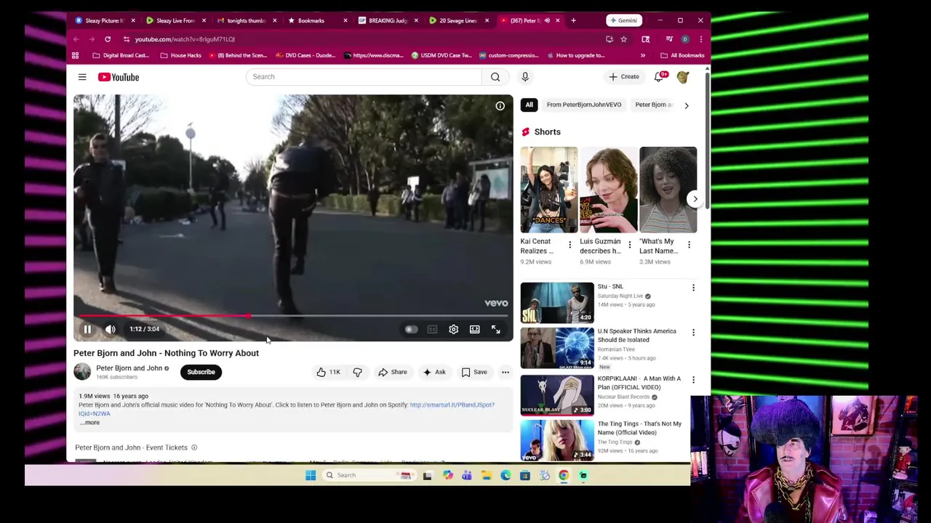931x523 pixels.
Task: Click the Ask button
Action: click(x=434, y=372)
